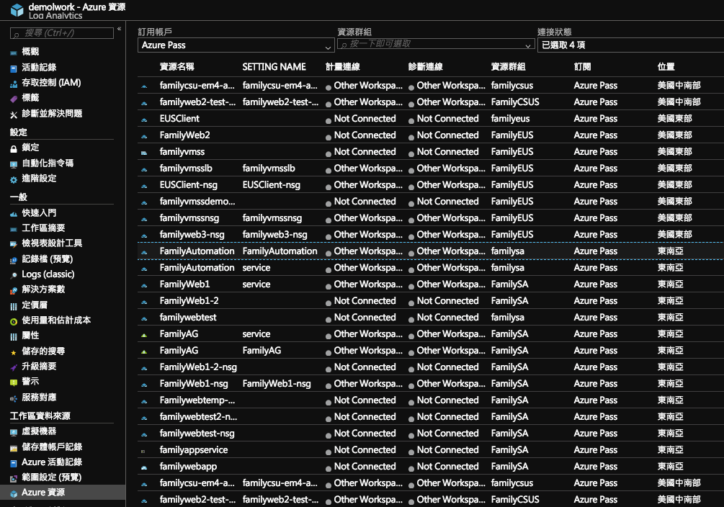This screenshot has width=724, height=507.
Task: Click the 定價層 bars icon
Action: (14, 306)
